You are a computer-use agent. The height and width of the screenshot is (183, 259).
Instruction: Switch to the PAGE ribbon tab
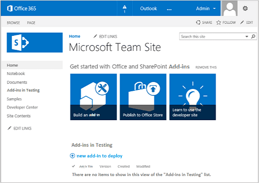(31, 23)
